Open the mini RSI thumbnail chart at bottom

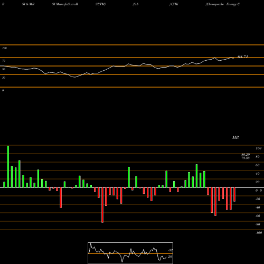(x=130, y=253)
